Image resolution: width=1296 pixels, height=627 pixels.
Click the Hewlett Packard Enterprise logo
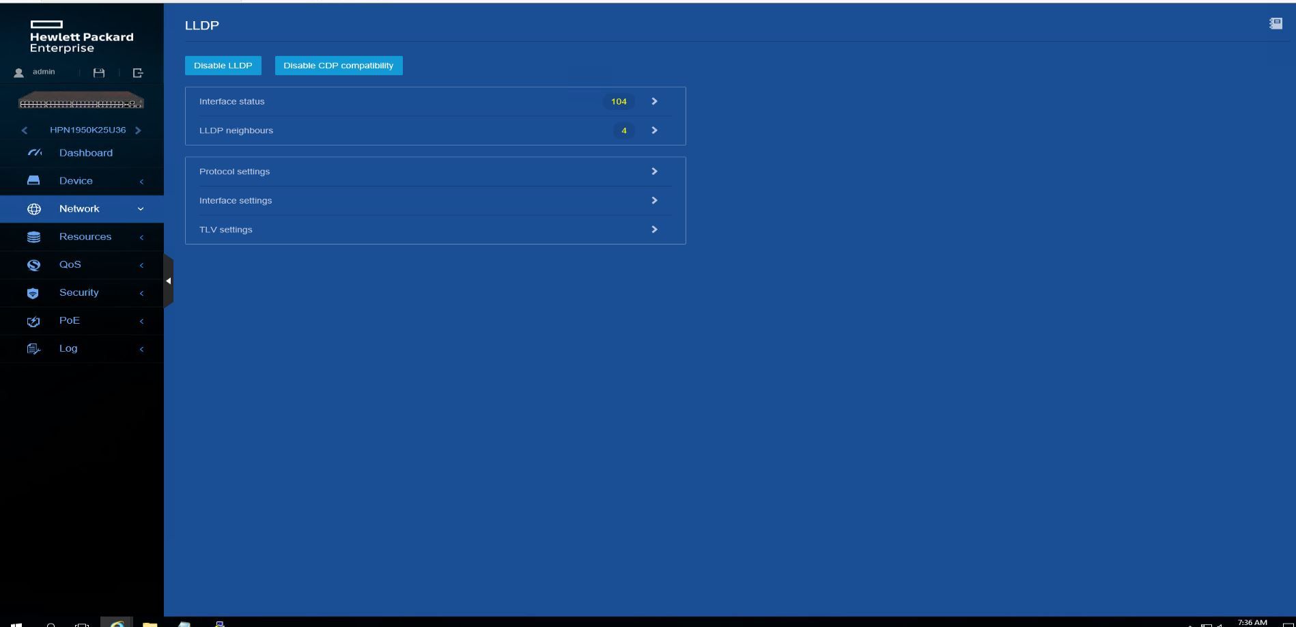coord(81,37)
